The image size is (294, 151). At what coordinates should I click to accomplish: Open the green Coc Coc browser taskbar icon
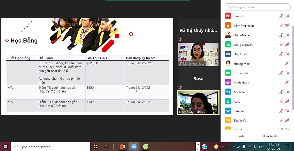(x=146, y=147)
